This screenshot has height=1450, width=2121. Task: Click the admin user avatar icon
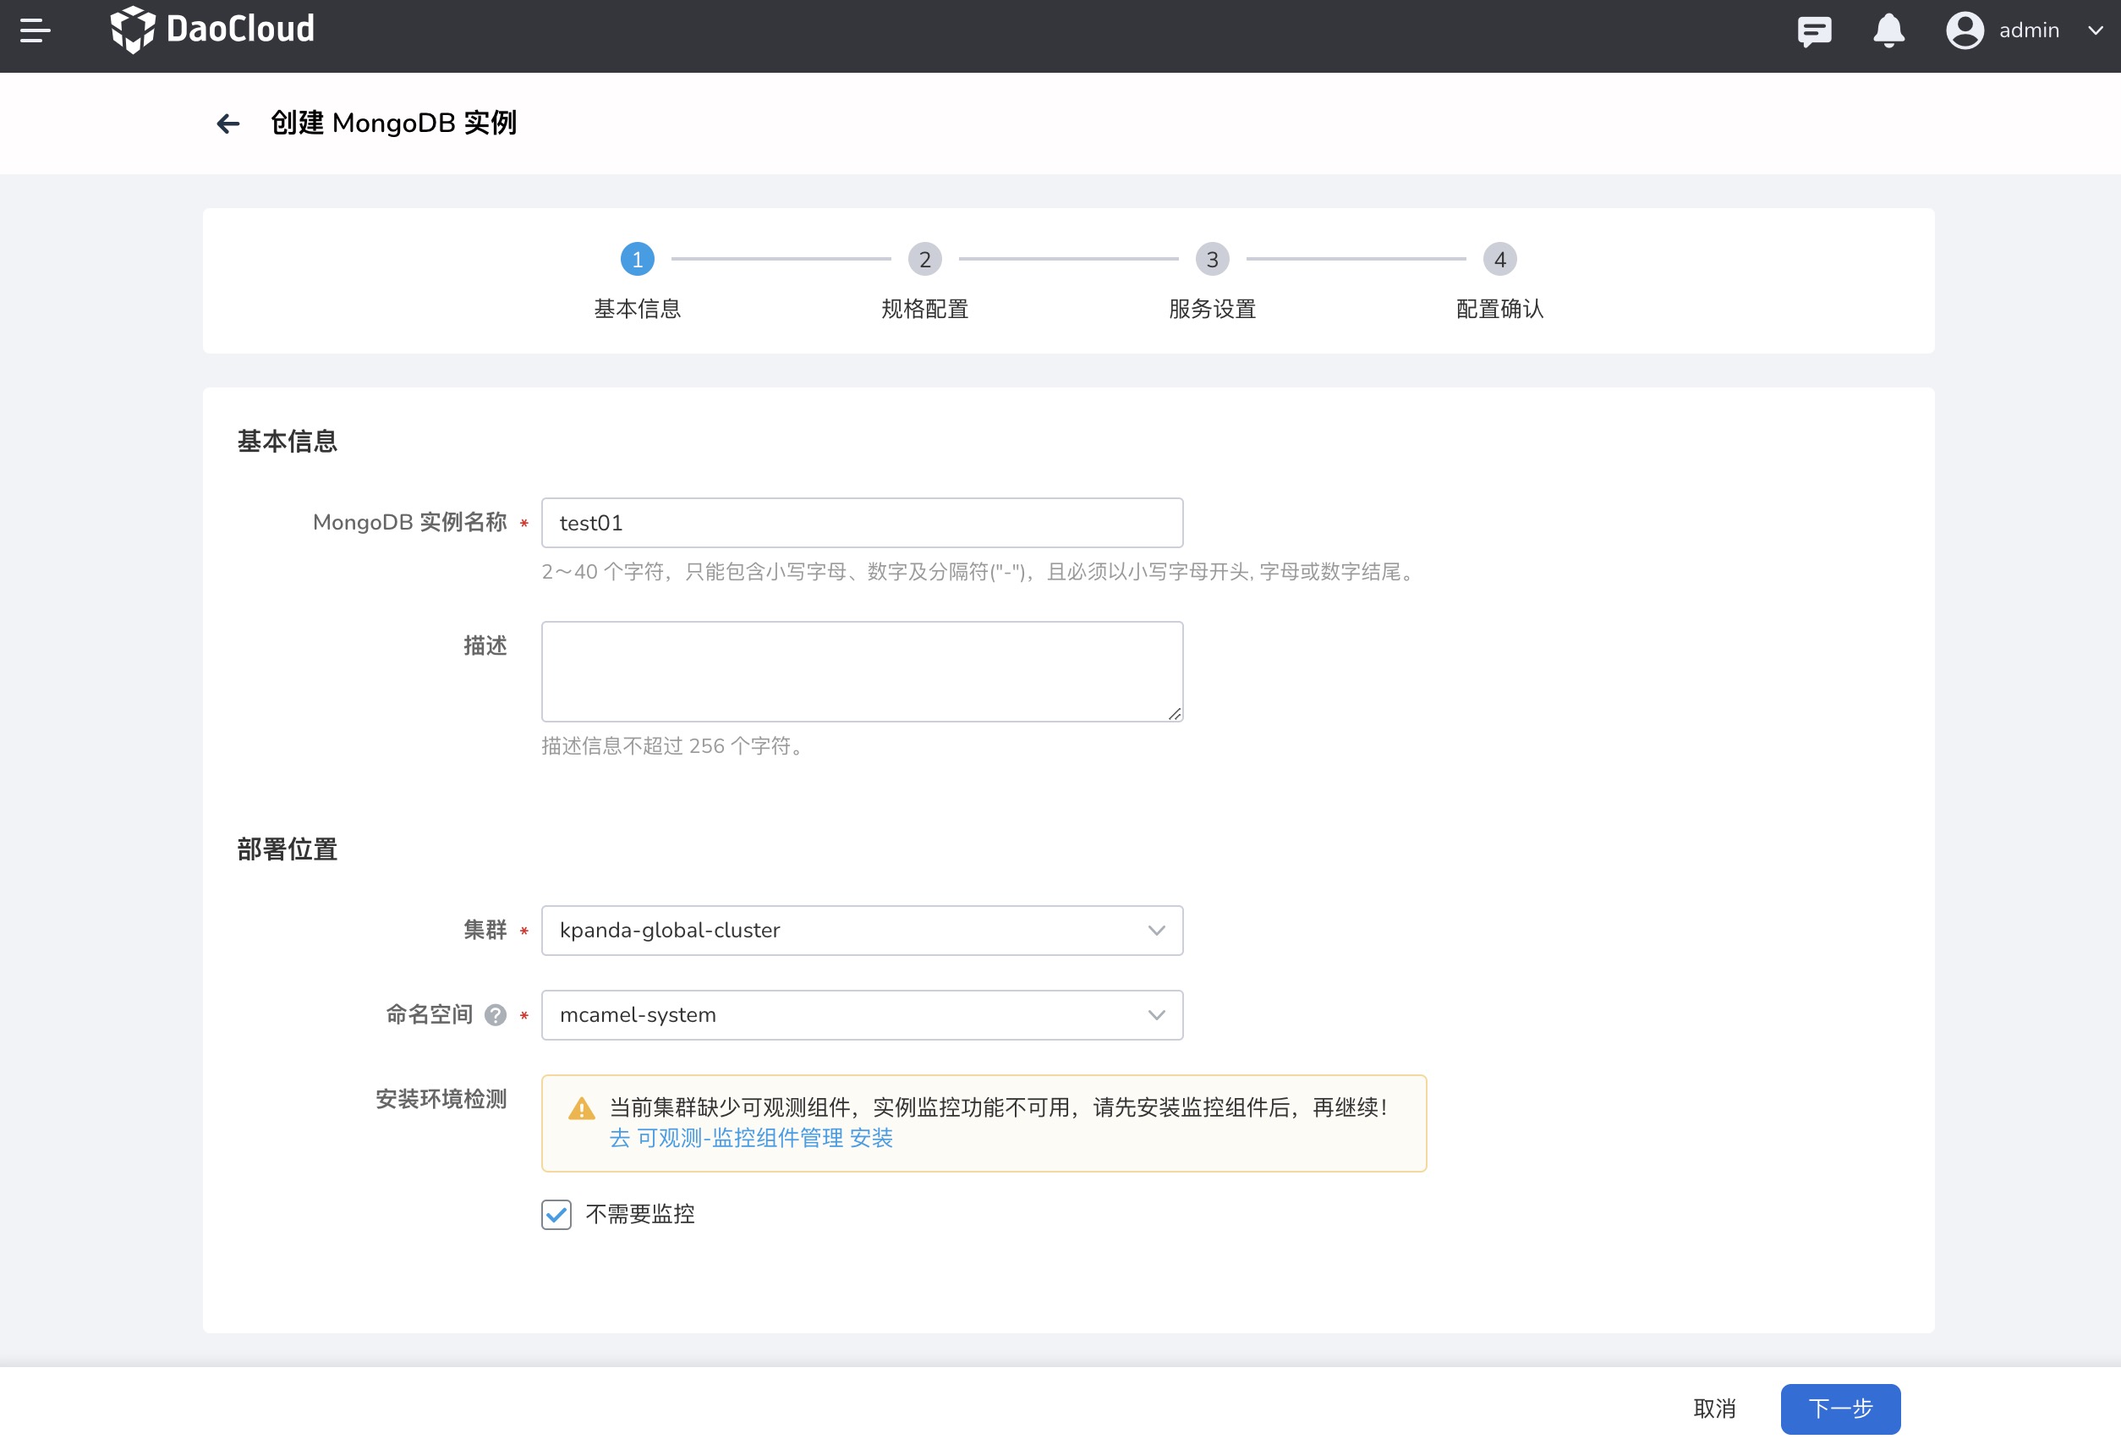pyautogui.click(x=1964, y=31)
